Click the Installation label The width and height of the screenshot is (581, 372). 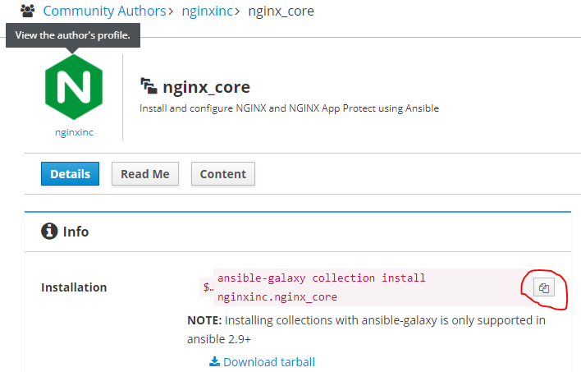click(x=74, y=287)
